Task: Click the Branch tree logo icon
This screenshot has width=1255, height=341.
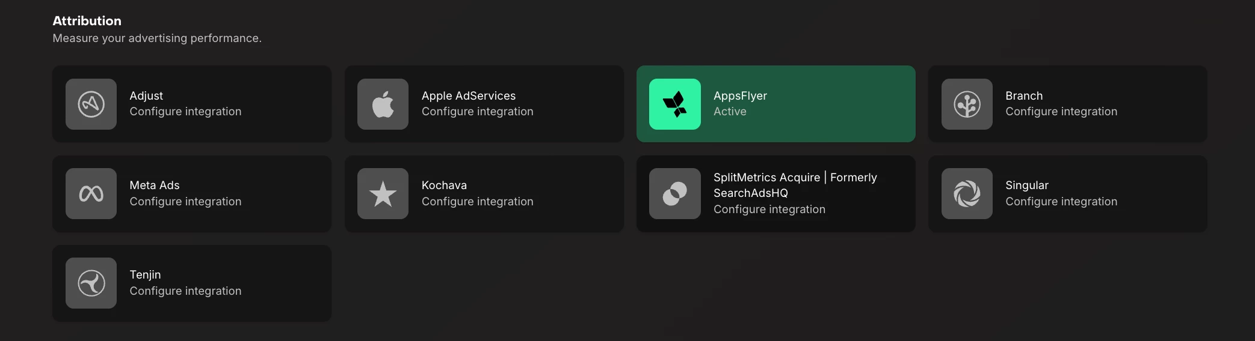Action: 967,104
